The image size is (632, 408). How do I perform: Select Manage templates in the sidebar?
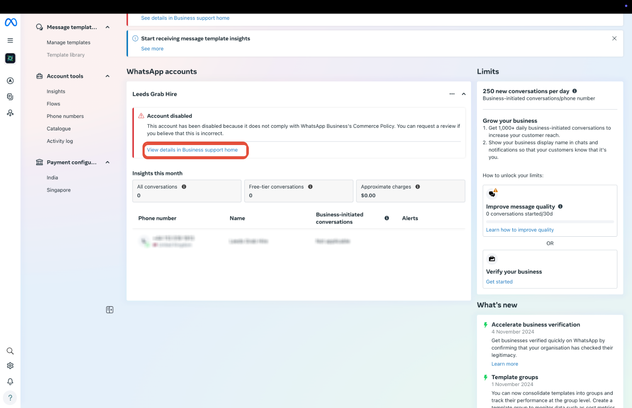click(68, 42)
